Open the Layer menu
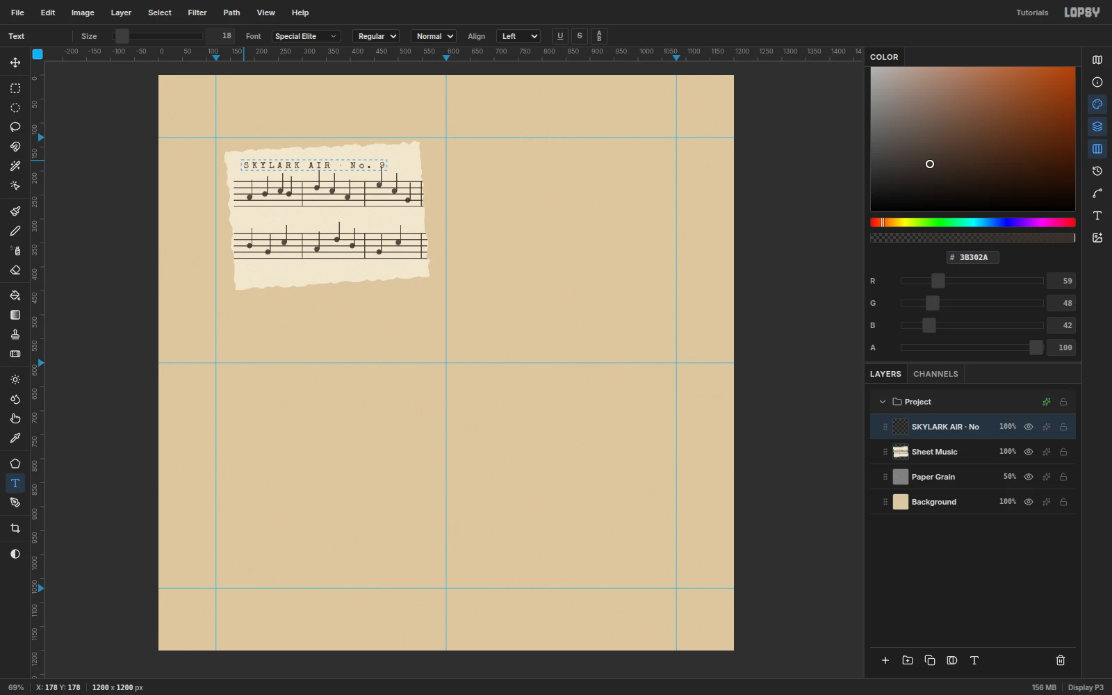The image size is (1112, 695). click(121, 13)
